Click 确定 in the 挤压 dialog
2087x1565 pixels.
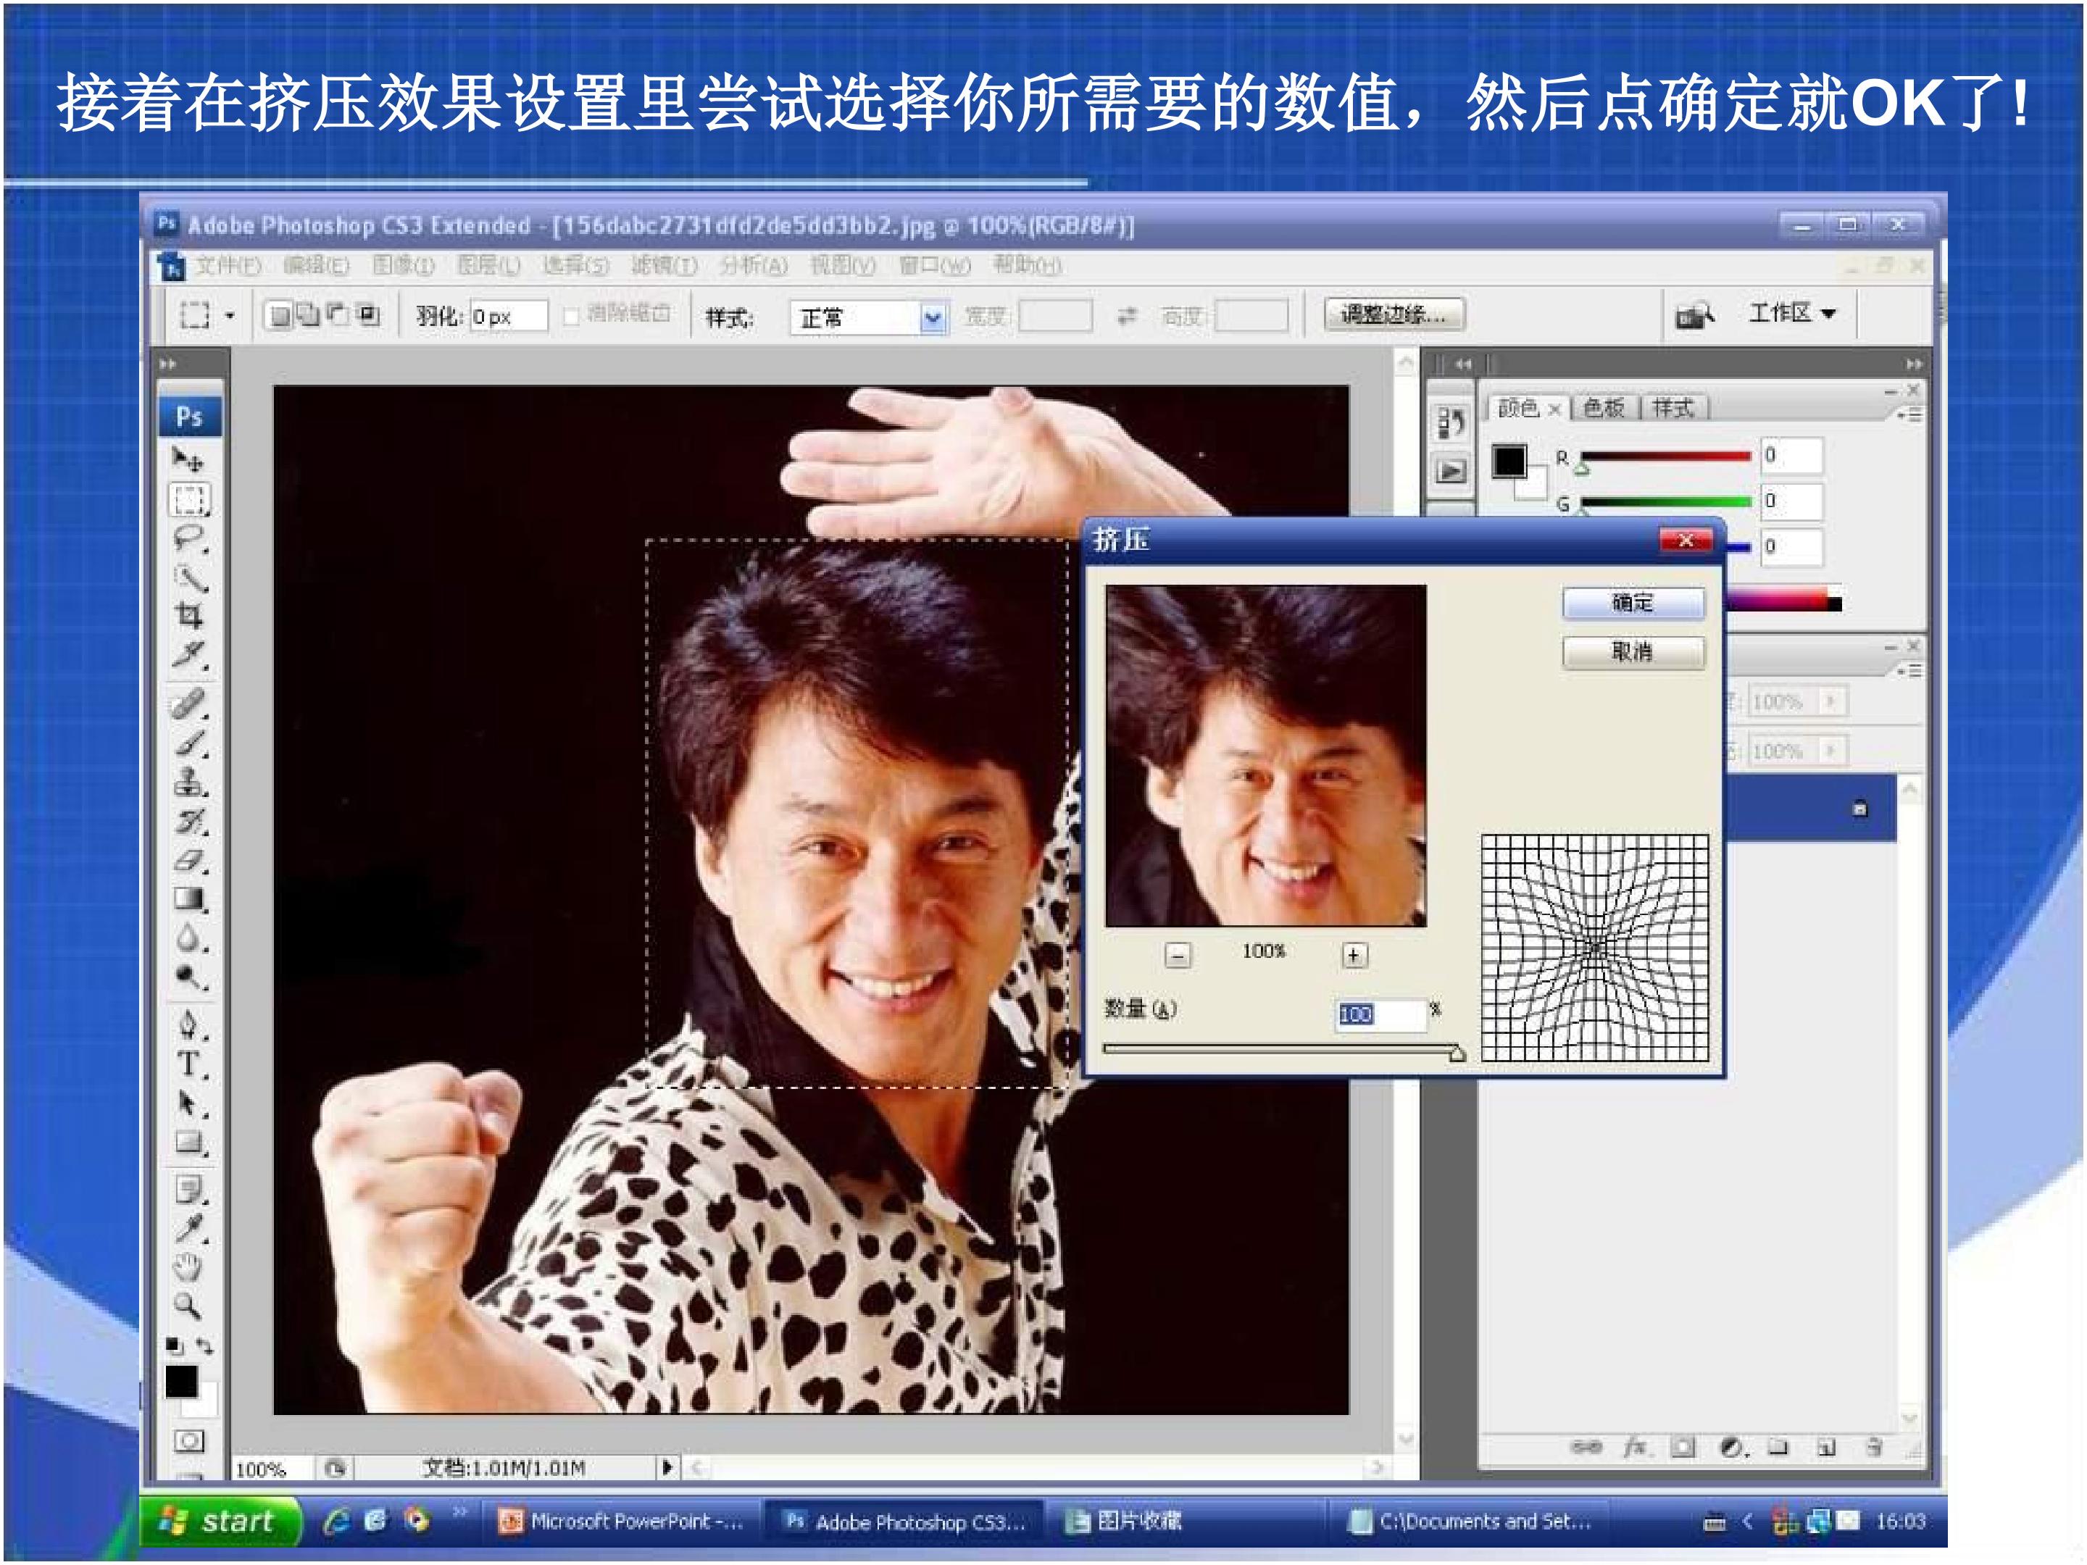click(x=1633, y=603)
